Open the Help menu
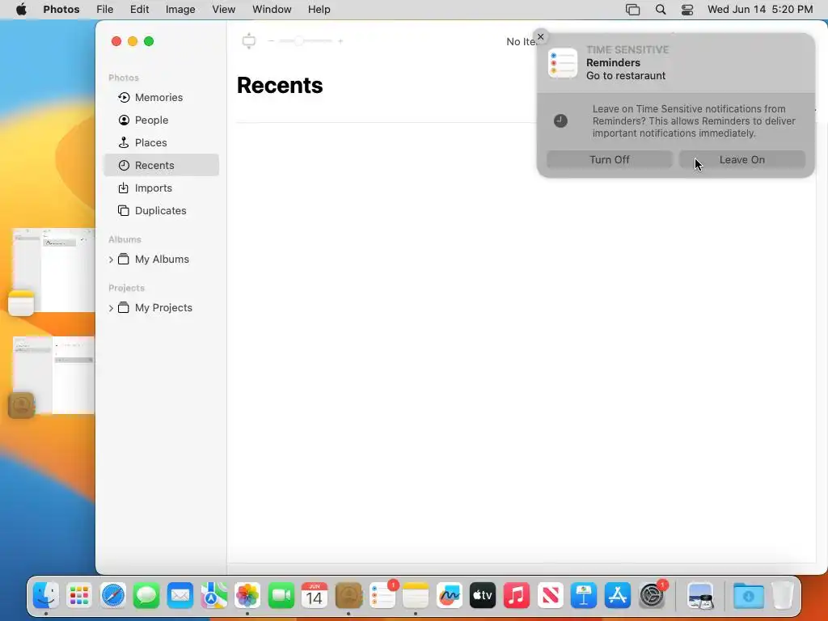The height and width of the screenshot is (621, 828). click(319, 10)
